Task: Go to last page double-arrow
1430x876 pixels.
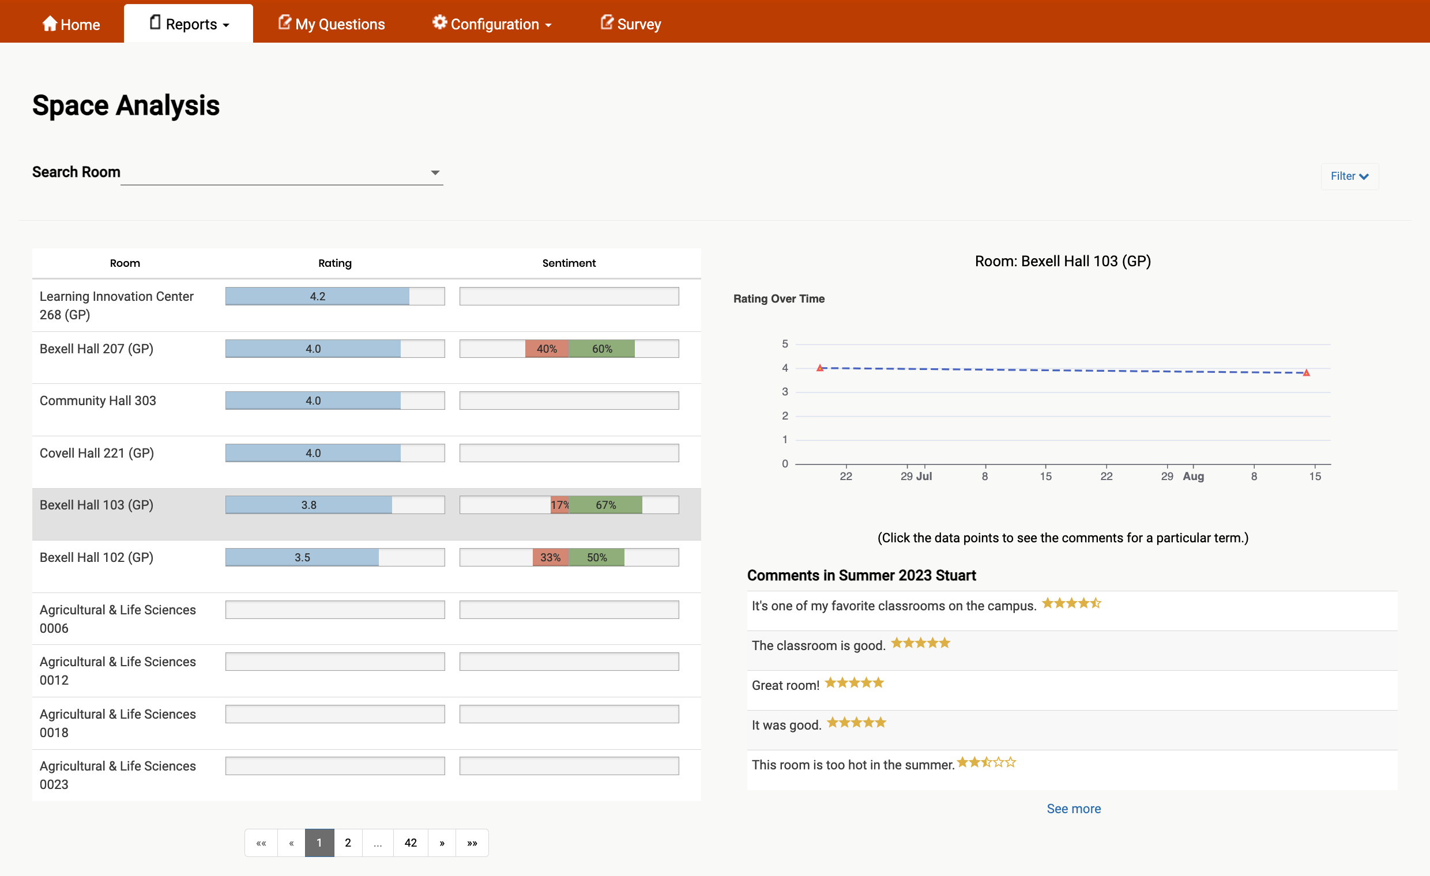Action: (x=472, y=843)
